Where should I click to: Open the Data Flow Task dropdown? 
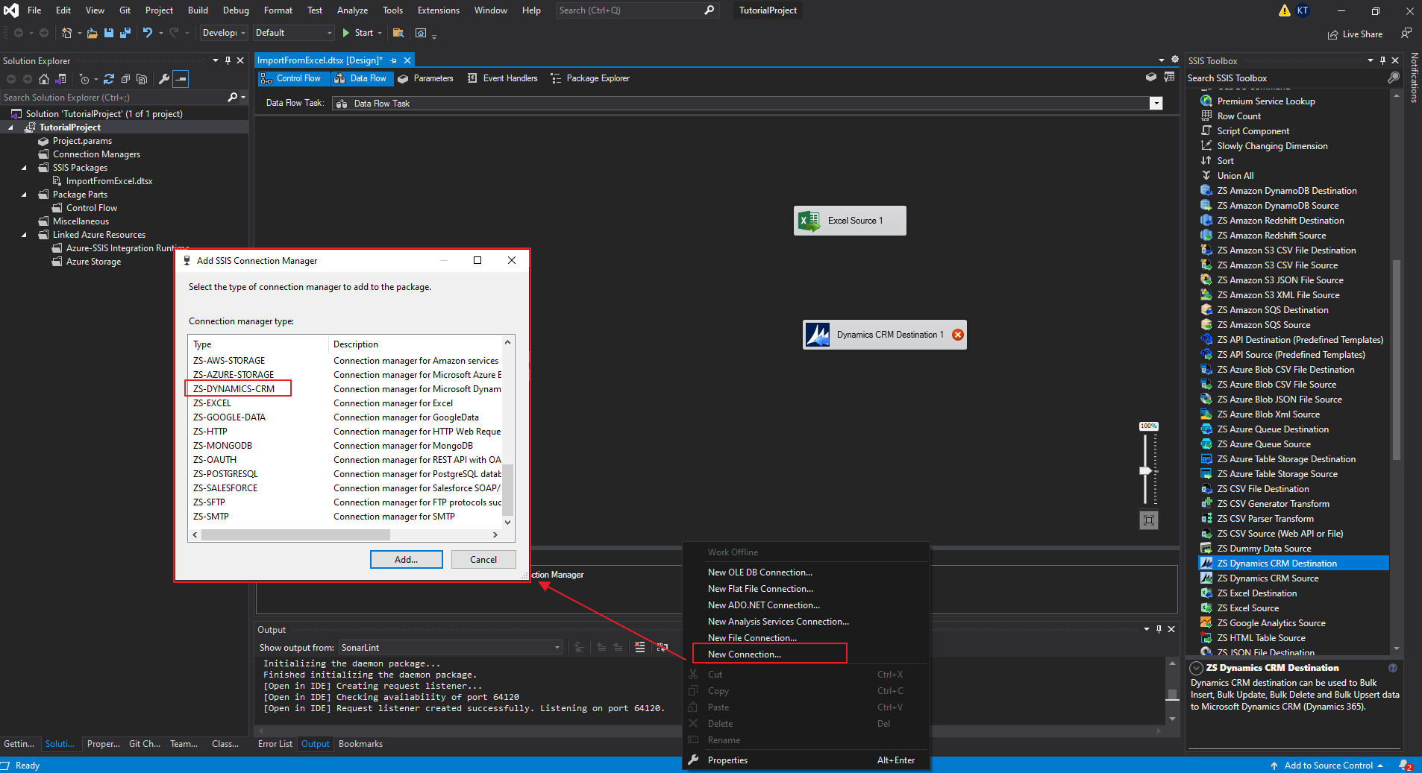tap(1156, 103)
